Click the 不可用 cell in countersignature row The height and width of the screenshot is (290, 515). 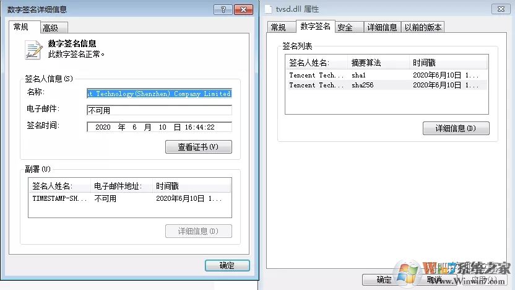coord(105,198)
